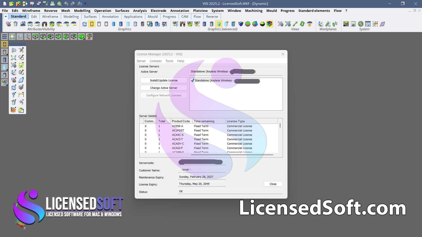Switch to the CAM ribbon tab
Viewport: 422px width, 237px height.
185,16
